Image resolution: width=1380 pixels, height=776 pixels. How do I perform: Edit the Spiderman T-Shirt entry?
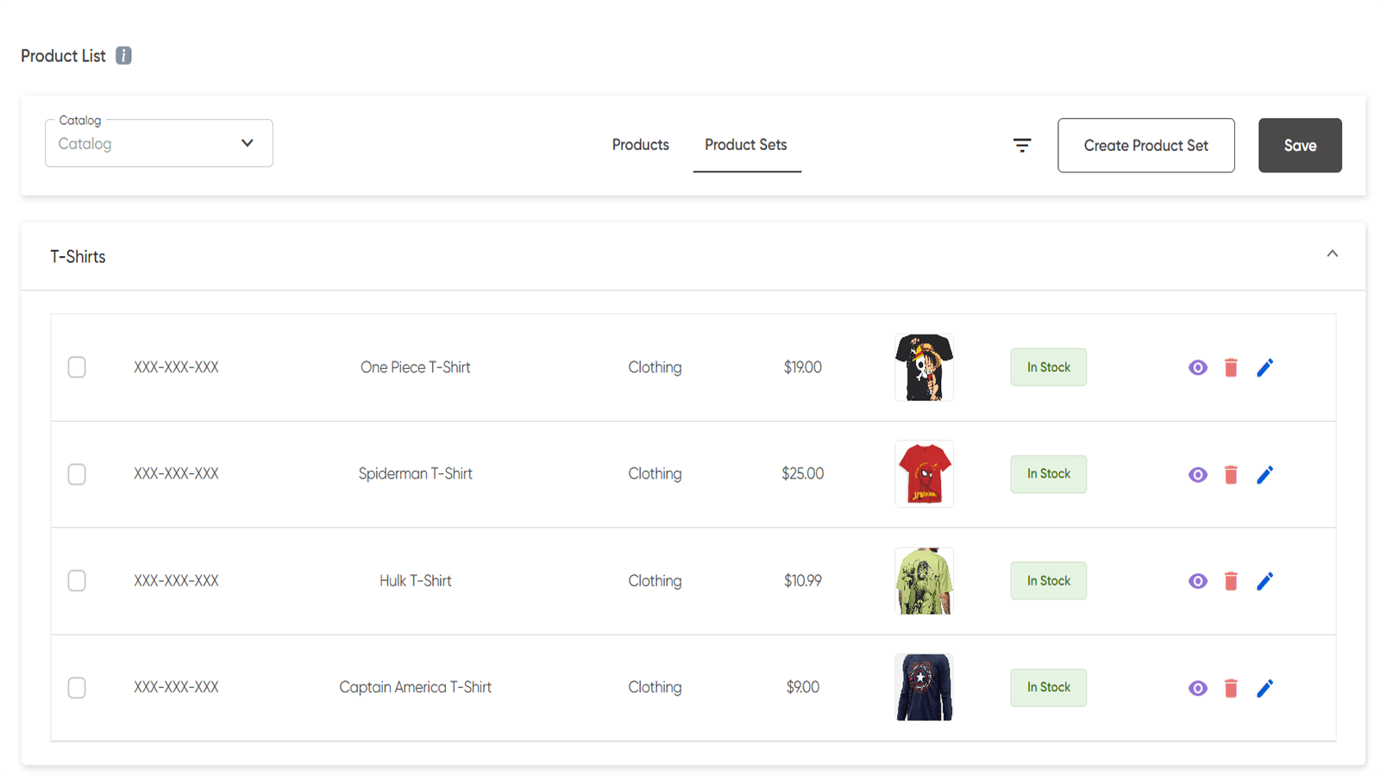point(1264,475)
